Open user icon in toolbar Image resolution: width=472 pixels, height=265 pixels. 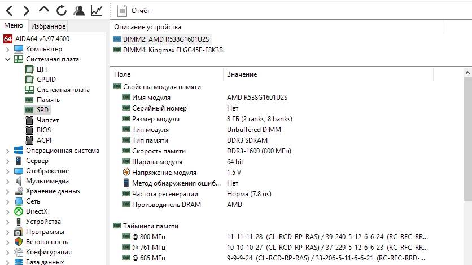pos(79,10)
